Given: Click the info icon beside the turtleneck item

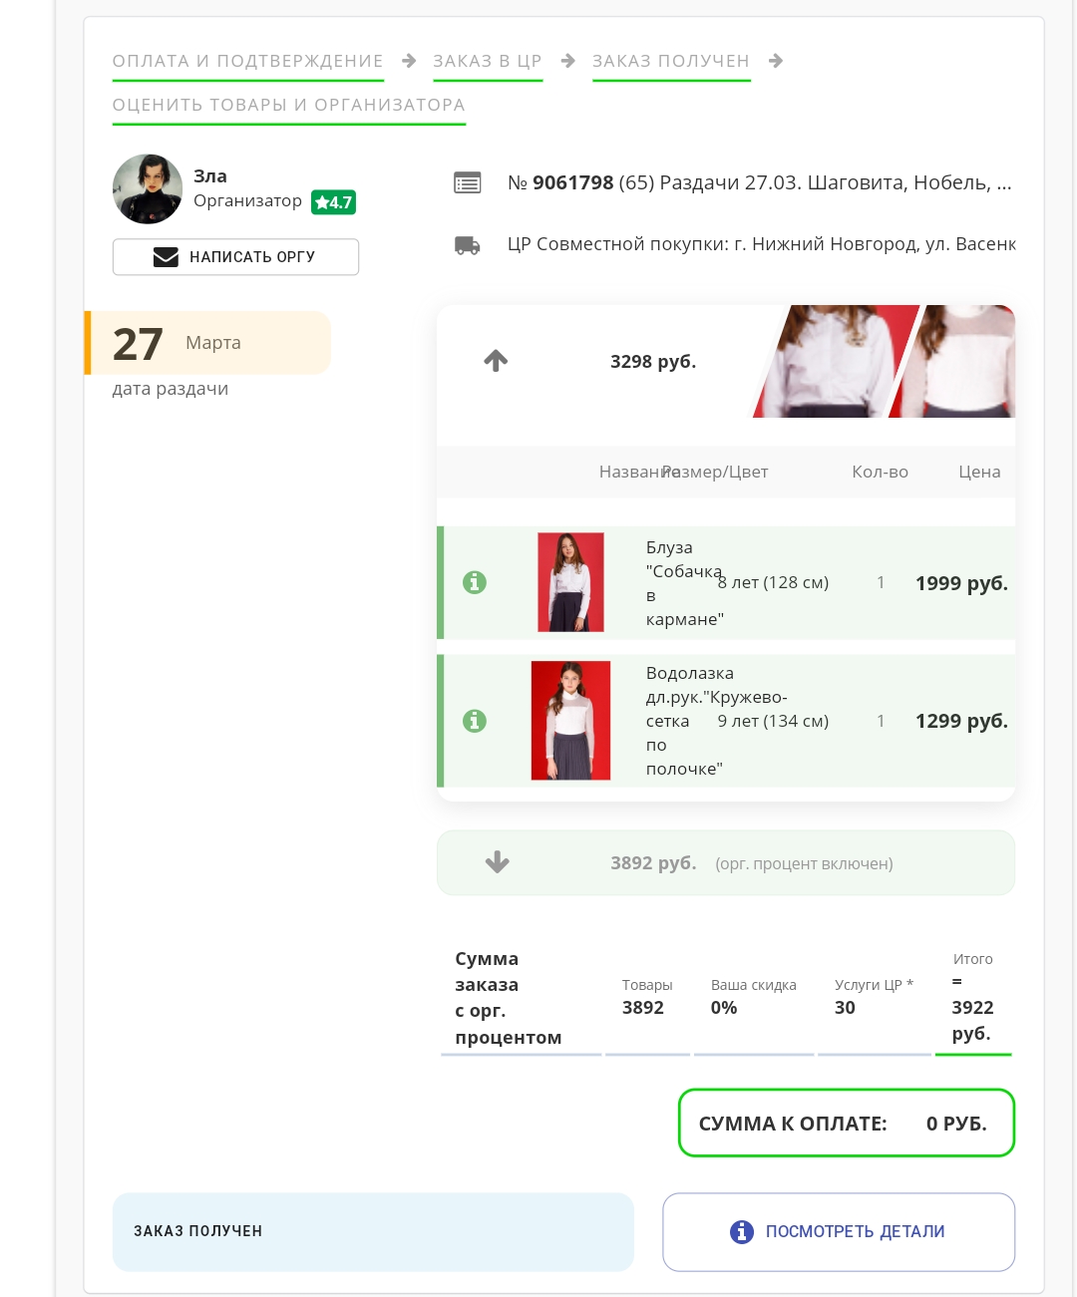Looking at the screenshot, I should click(475, 721).
